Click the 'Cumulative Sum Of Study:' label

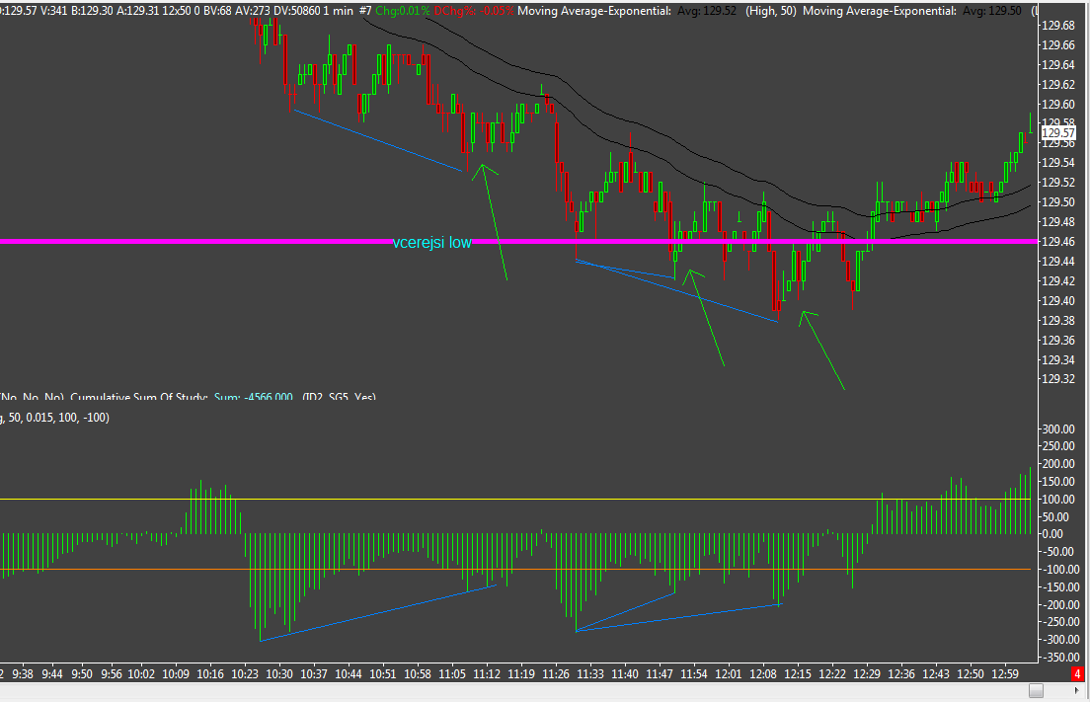pyautogui.click(x=139, y=397)
